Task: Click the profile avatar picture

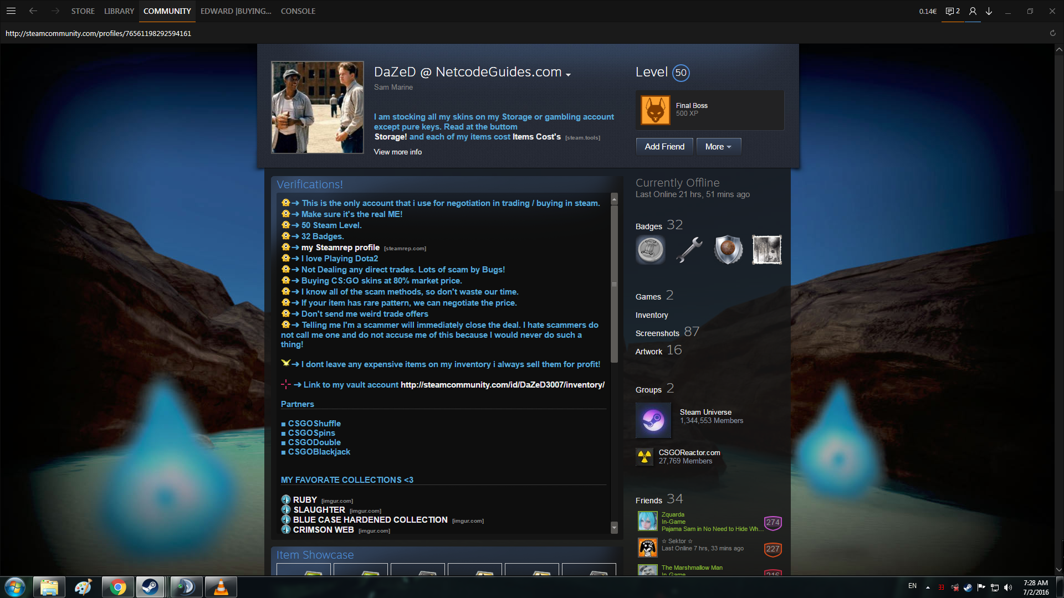Action: [x=317, y=107]
